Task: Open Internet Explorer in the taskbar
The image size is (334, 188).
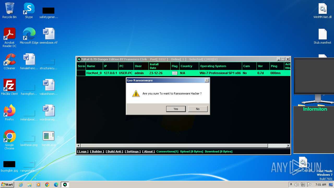Action: [21, 185]
